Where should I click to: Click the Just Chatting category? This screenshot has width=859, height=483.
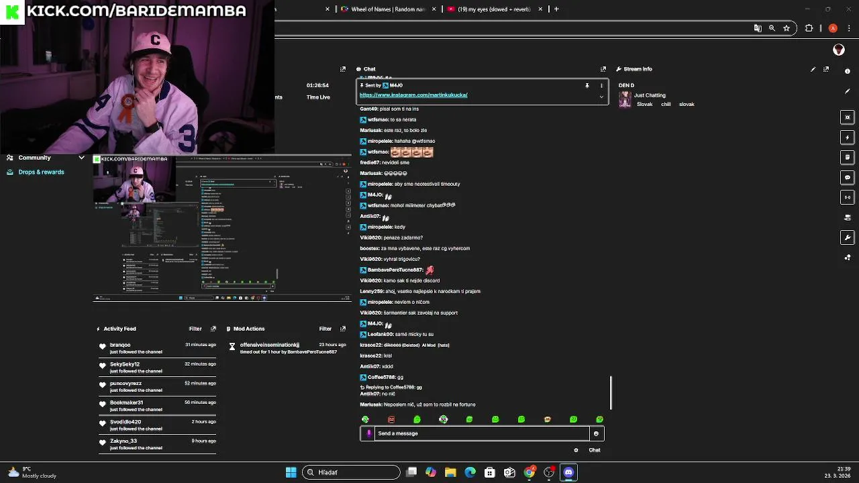650,95
